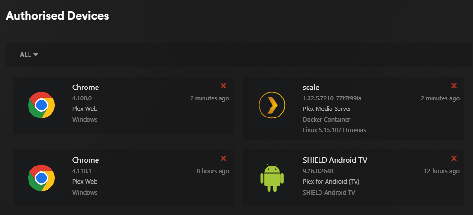Click the green Android robot icon
The height and width of the screenshot is (215, 473).
pyautogui.click(x=272, y=178)
